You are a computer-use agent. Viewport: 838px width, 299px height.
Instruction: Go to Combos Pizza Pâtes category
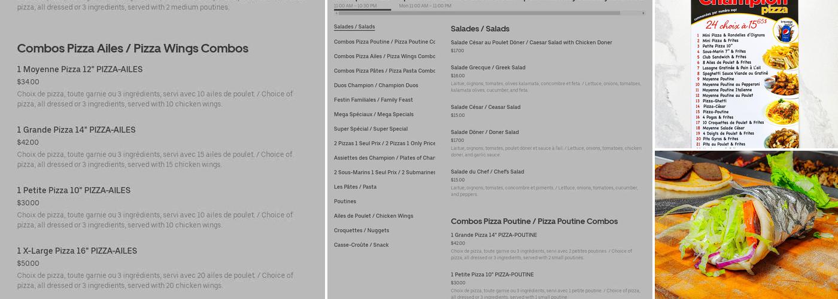click(x=384, y=71)
